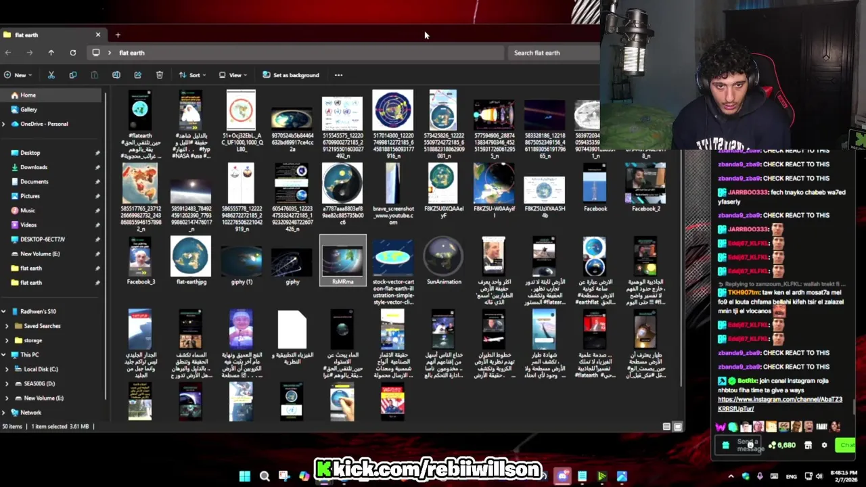Open the Instagram channel link in chat
Screen dimensions: 866x487
click(780, 404)
